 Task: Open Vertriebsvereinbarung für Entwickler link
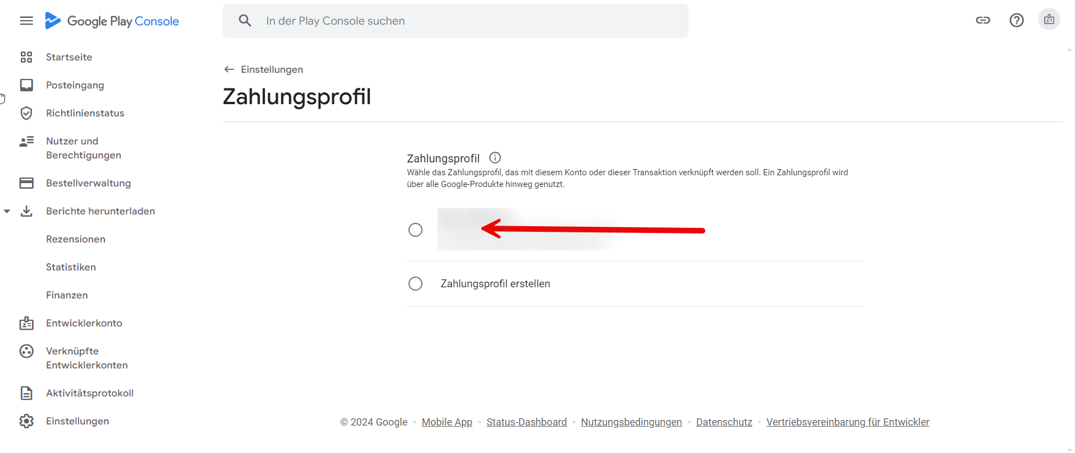[x=848, y=422]
